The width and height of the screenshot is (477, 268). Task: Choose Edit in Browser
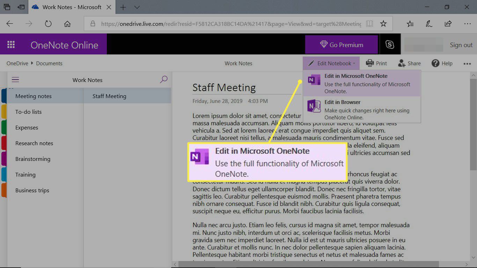click(x=362, y=110)
